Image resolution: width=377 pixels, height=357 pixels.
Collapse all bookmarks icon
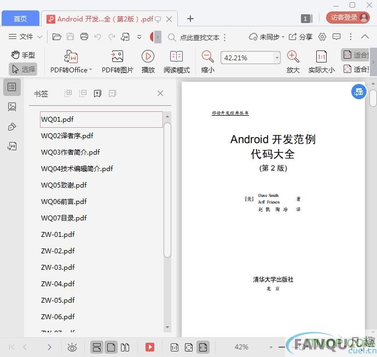(x=83, y=93)
